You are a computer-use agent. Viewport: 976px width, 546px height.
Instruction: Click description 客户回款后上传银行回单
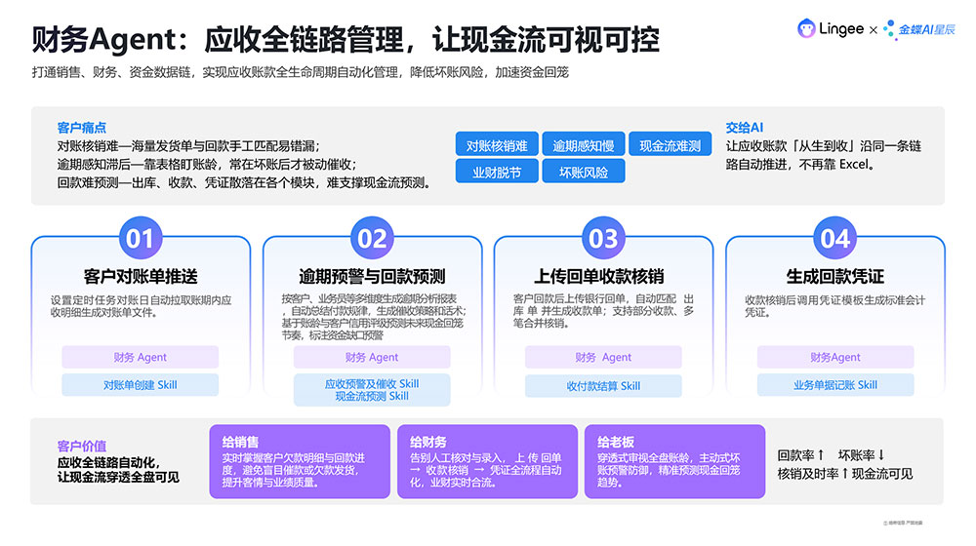click(603, 312)
